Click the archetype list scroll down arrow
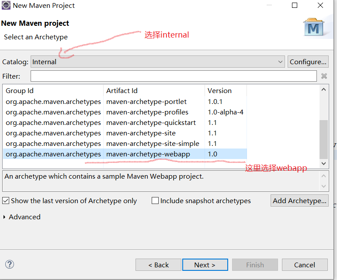 click(324, 164)
